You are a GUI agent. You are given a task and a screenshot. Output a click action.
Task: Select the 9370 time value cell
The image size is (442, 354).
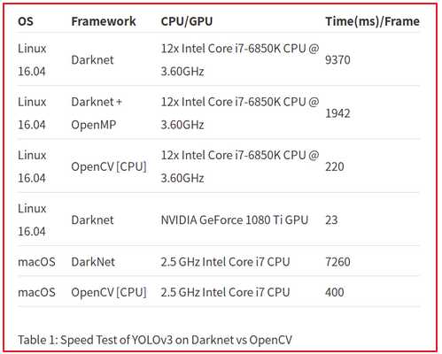pos(337,60)
